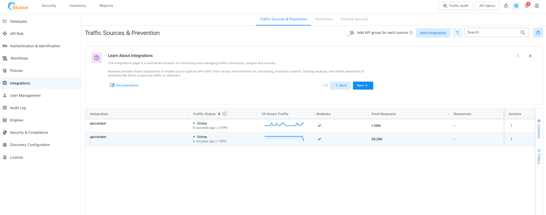Open Workflows in the left sidebar
This screenshot has width=546, height=215.
coord(19,58)
